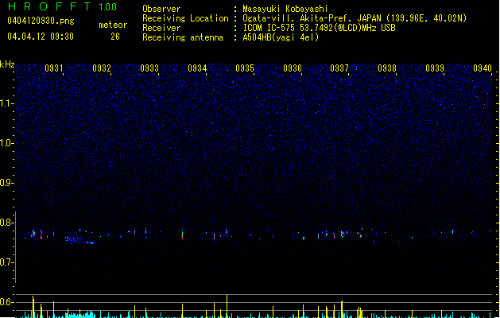The height and width of the screenshot is (318, 500).
Task: Click the 0939 time marker
Action: pyautogui.click(x=435, y=68)
